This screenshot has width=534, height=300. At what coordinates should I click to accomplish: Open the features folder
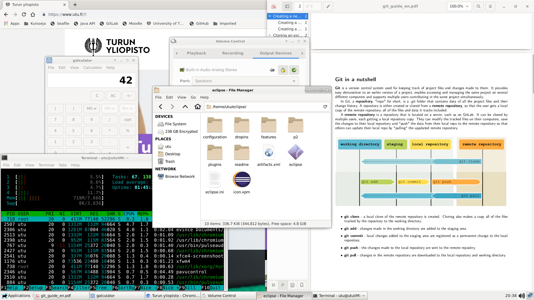click(x=268, y=128)
